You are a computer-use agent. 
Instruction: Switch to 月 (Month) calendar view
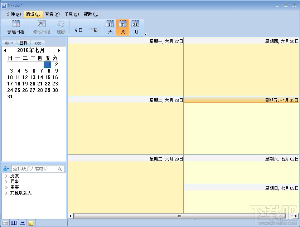coord(135,27)
